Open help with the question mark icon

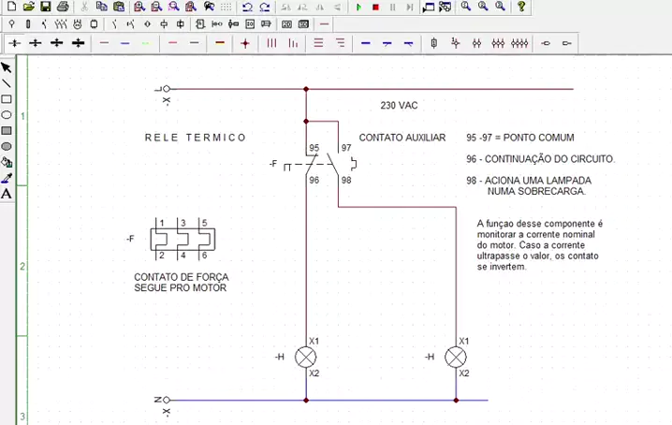[521, 7]
